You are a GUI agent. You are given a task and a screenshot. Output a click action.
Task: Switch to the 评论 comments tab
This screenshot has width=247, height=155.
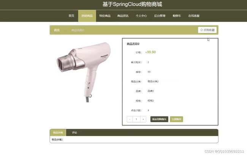click(74, 133)
